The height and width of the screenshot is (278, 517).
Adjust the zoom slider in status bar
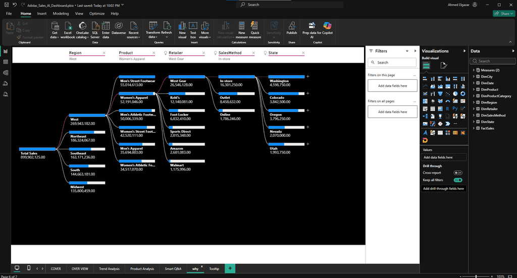(x=476, y=276)
